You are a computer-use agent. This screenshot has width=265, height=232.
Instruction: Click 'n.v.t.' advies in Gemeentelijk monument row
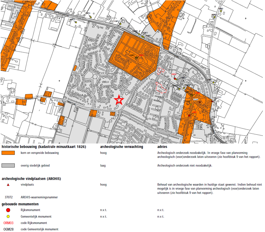coord(161,217)
